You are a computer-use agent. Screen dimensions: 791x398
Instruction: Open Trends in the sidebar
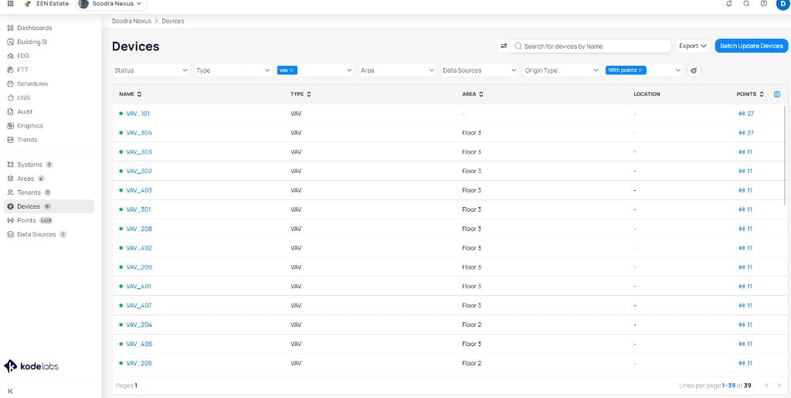[x=27, y=140]
